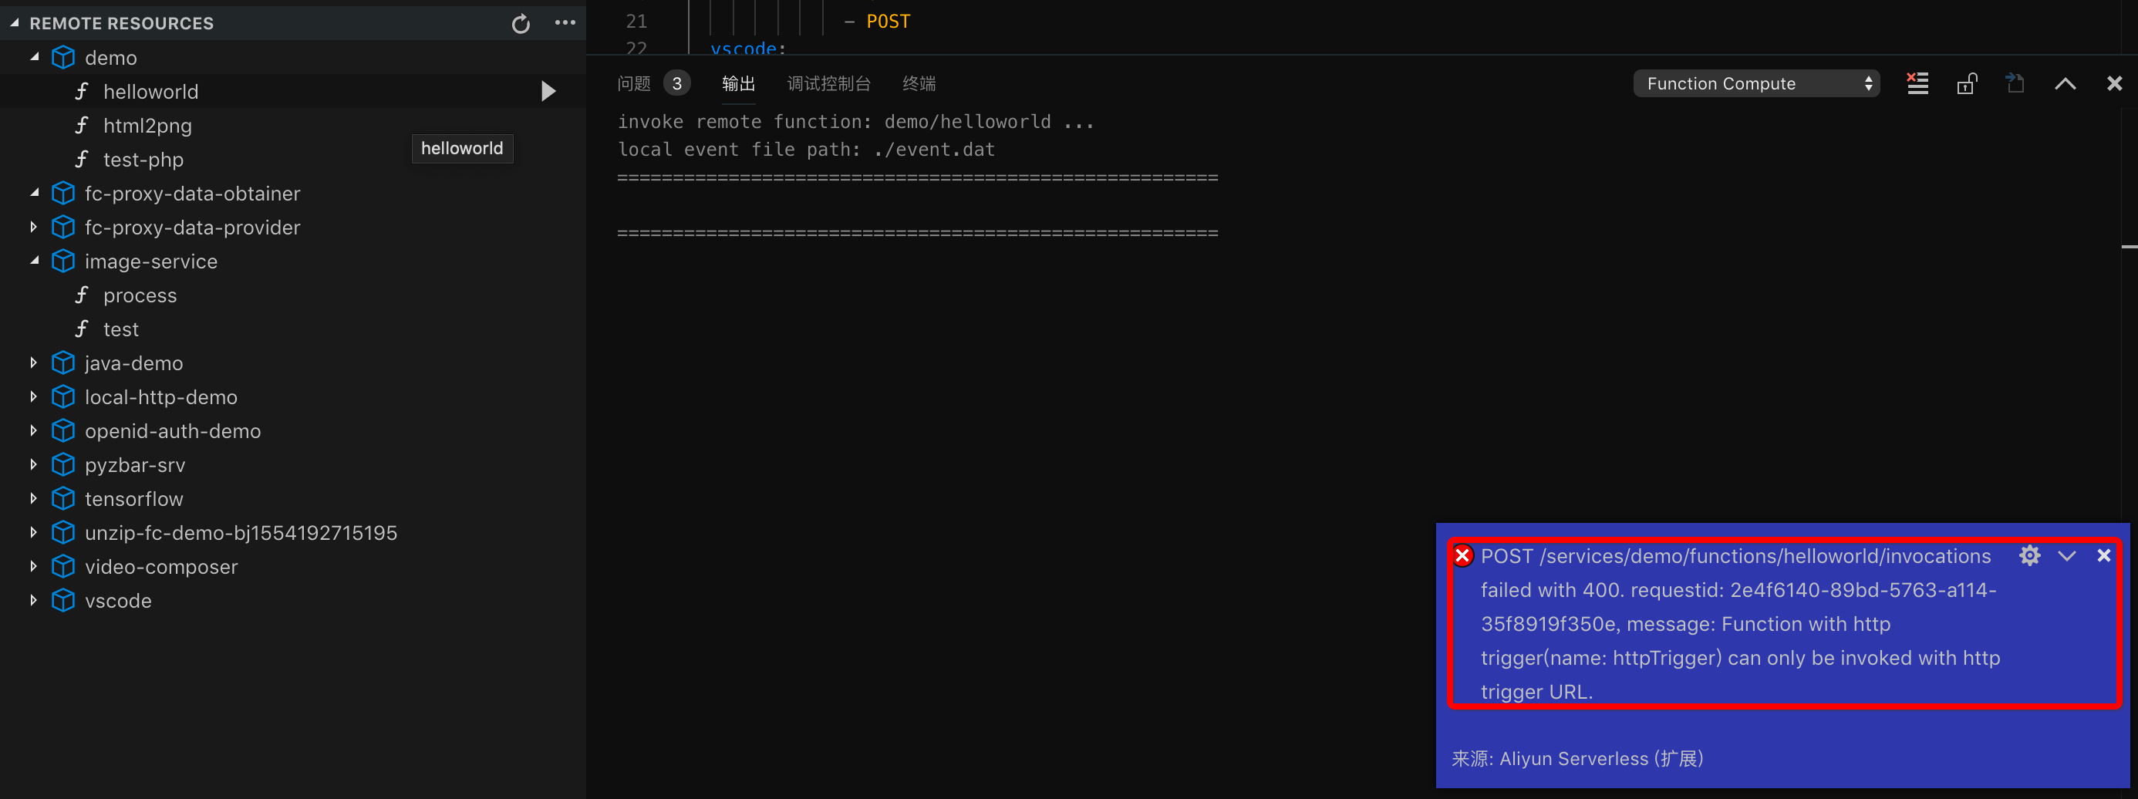
Task: Click the Aliyun Serverless source label
Action: 1577,758
